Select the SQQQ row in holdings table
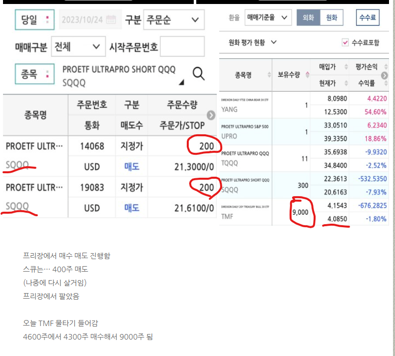 point(304,185)
